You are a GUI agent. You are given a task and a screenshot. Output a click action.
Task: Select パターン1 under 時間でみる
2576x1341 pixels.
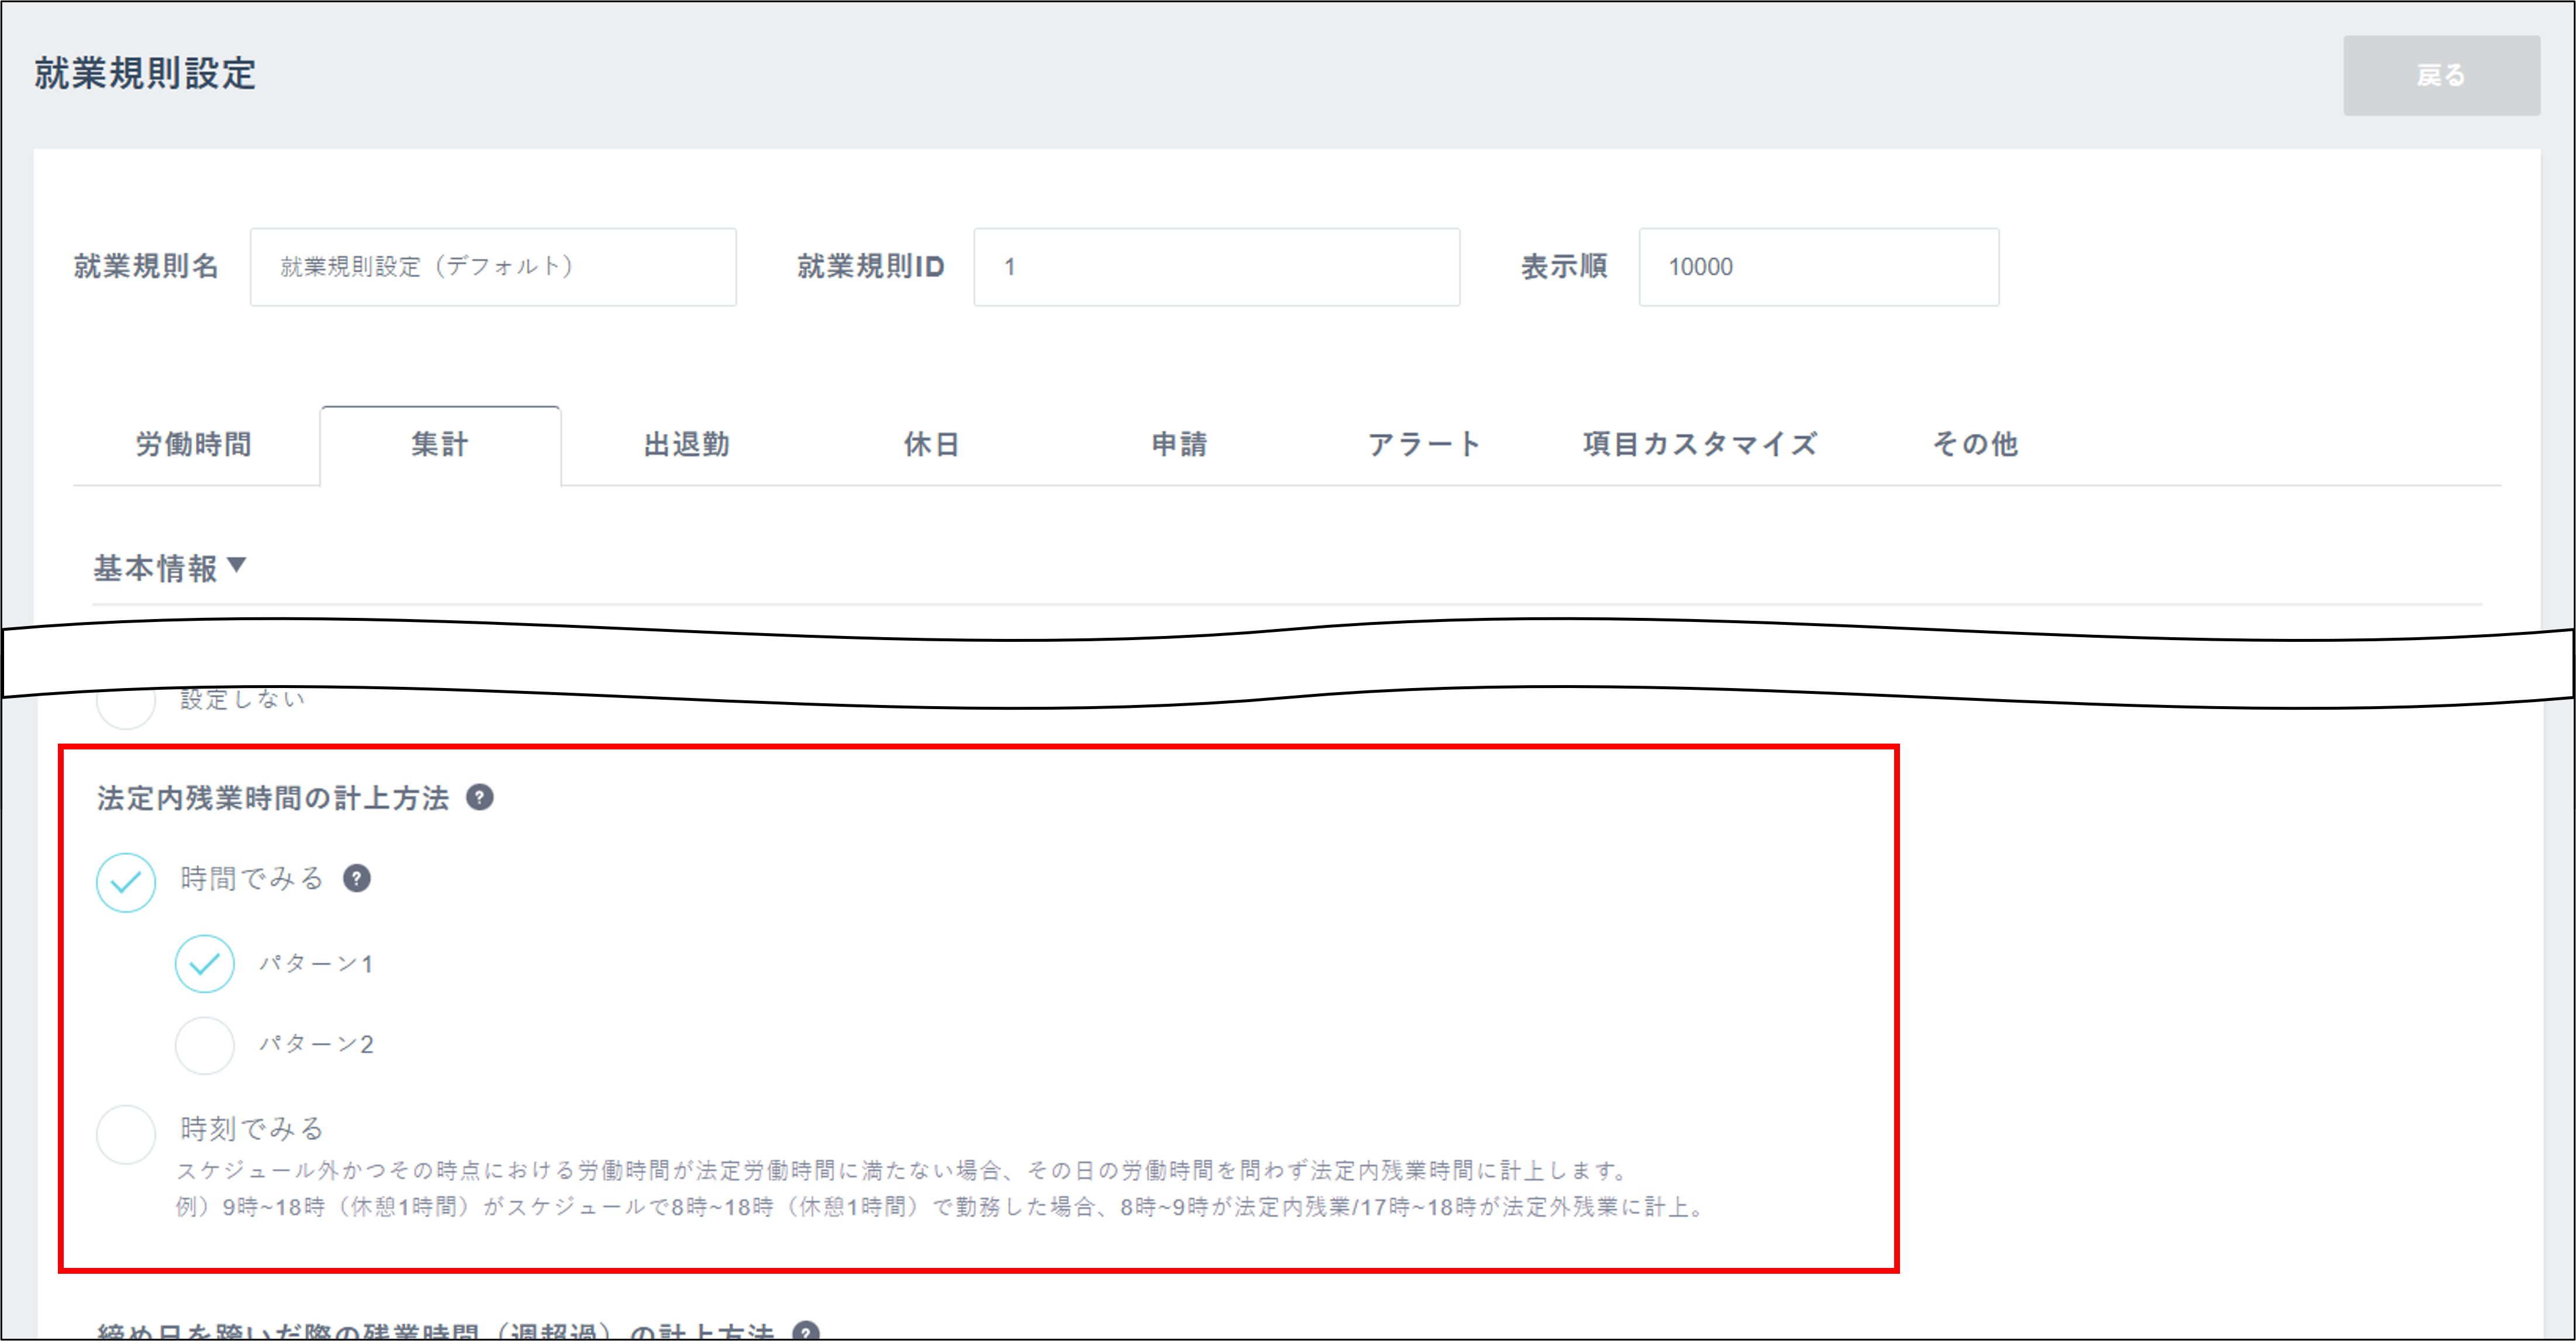point(205,963)
